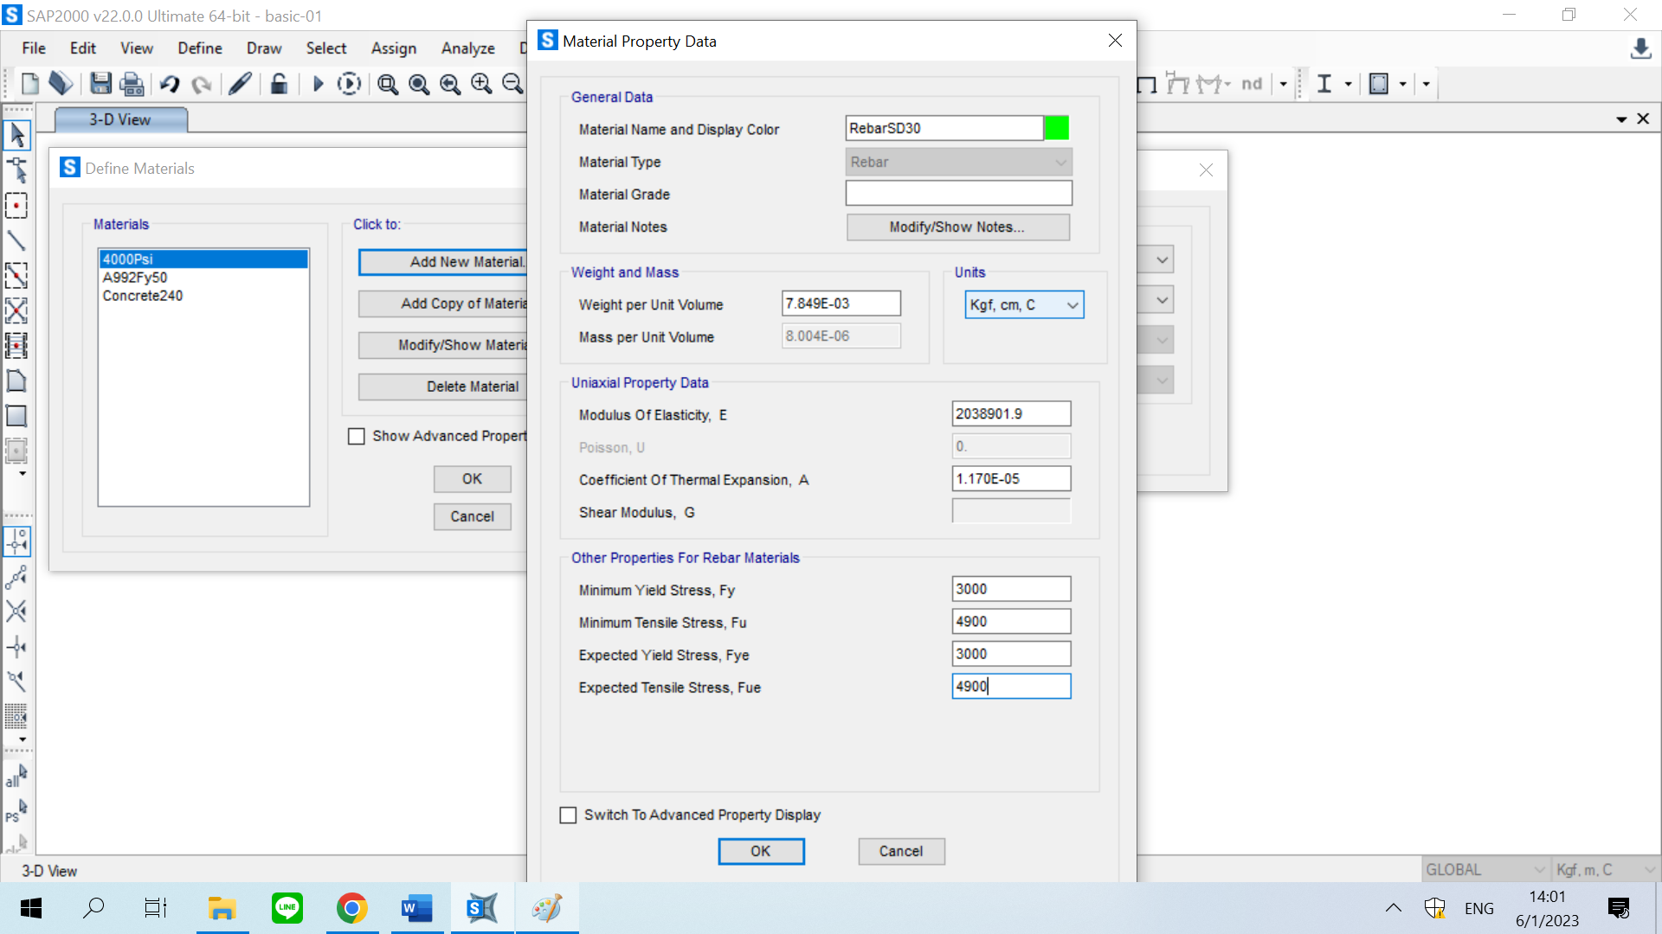Check the Show Advanced Properties box
This screenshot has width=1662, height=934.
tap(357, 437)
